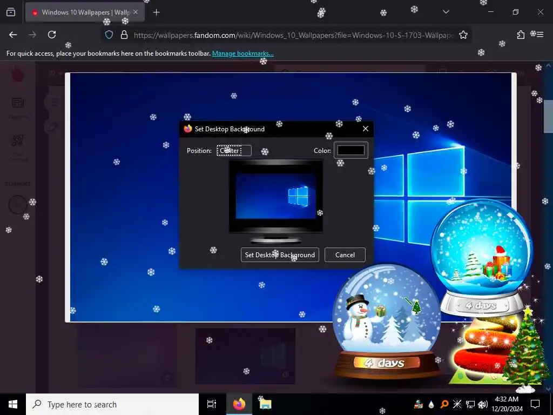Close the Windows 10 Wallpapers tab
This screenshot has height=415, width=553.
tap(136, 12)
